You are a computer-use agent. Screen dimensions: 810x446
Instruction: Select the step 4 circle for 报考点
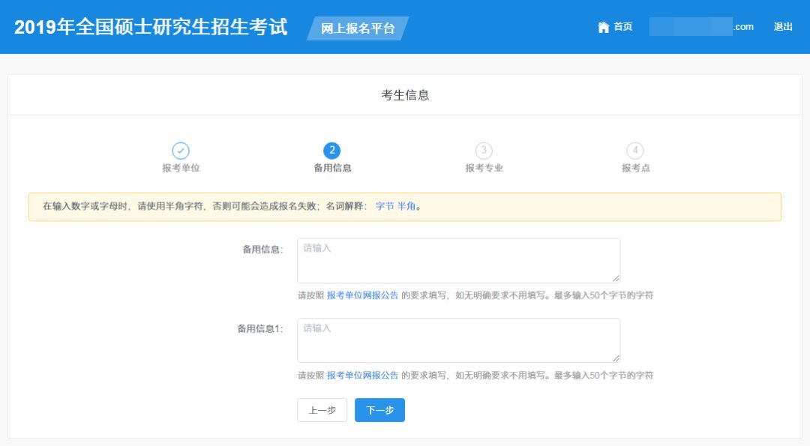click(x=635, y=151)
